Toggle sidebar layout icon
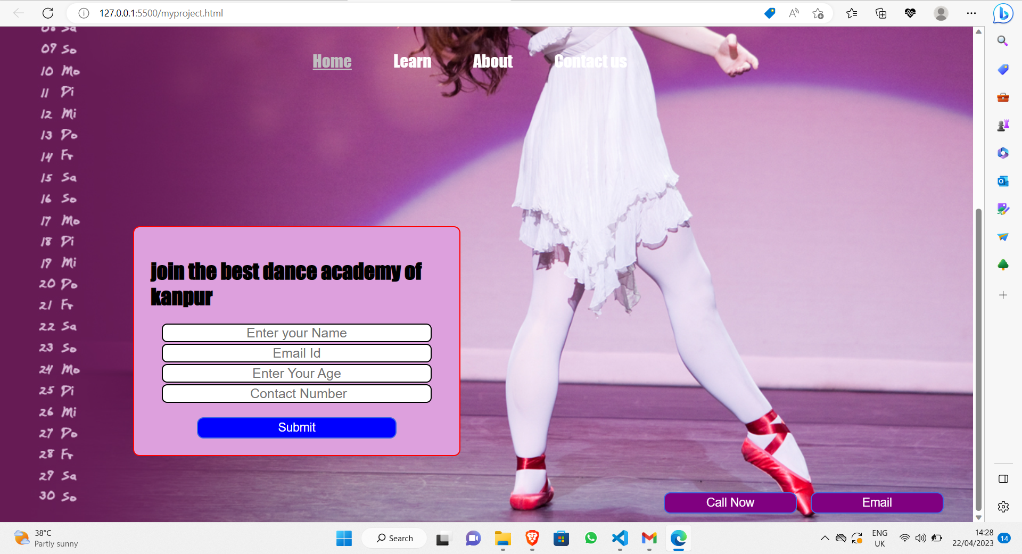The height and width of the screenshot is (554, 1022). pos(1003,479)
